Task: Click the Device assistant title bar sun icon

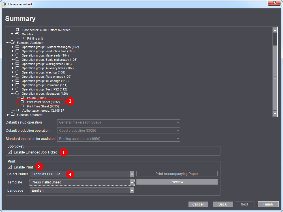Action: (x=5, y=4)
